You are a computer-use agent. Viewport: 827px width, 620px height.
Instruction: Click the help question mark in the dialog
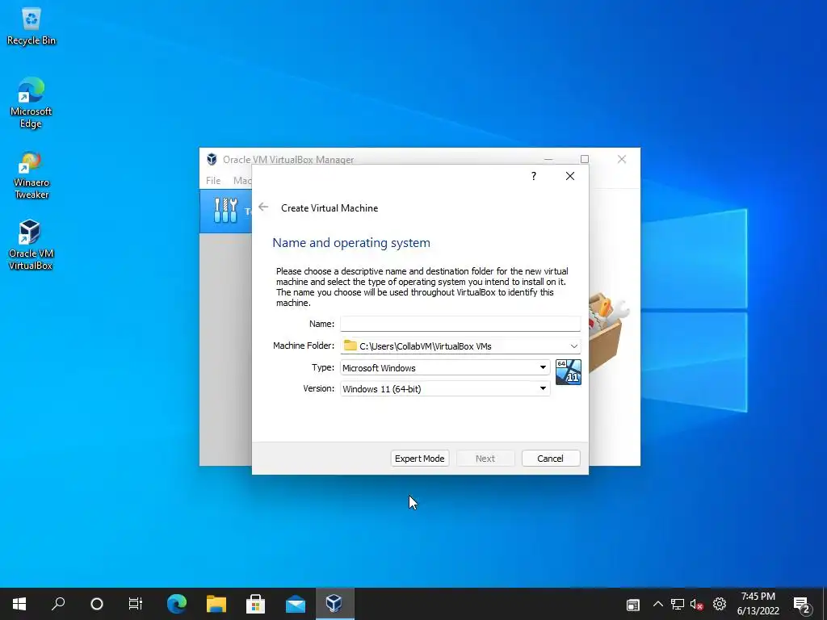pyautogui.click(x=534, y=176)
